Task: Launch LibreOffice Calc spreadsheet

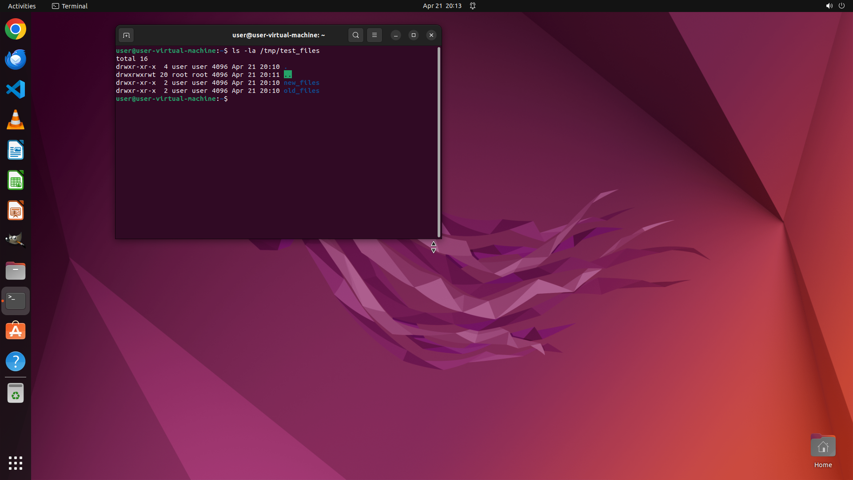Action: pyautogui.click(x=16, y=180)
